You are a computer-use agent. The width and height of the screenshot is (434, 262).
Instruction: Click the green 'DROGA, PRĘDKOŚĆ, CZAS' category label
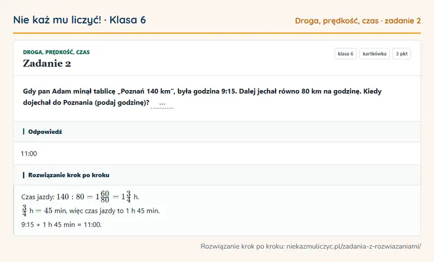(56, 52)
